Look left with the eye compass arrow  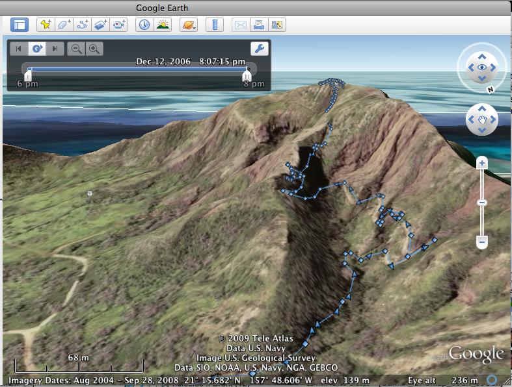[x=471, y=68]
